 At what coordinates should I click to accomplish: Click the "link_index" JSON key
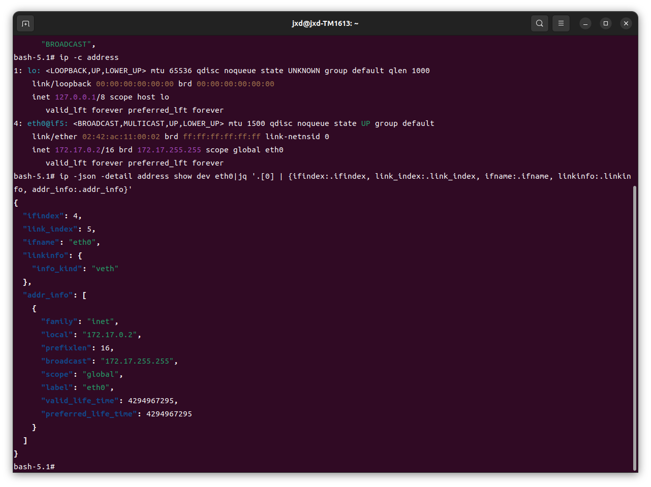pyautogui.click(x=50, y=229)
